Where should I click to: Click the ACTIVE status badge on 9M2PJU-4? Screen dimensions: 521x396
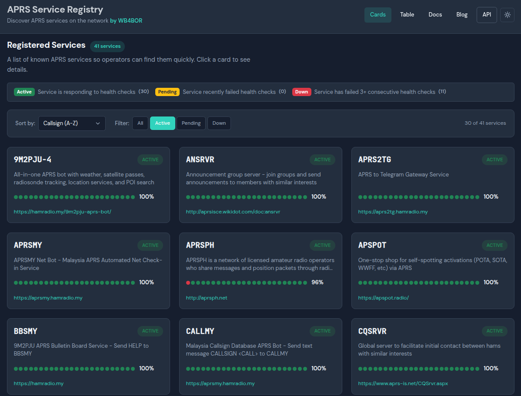[x=150, y=160]
